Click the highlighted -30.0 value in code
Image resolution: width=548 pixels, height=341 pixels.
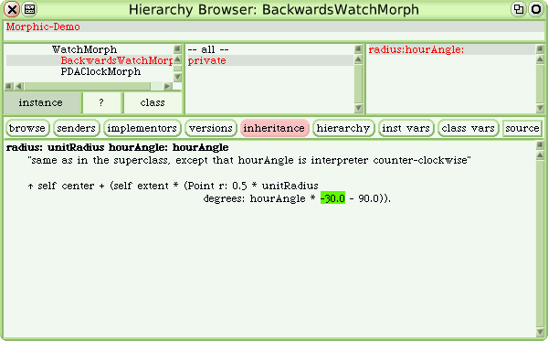click(332, 198)
